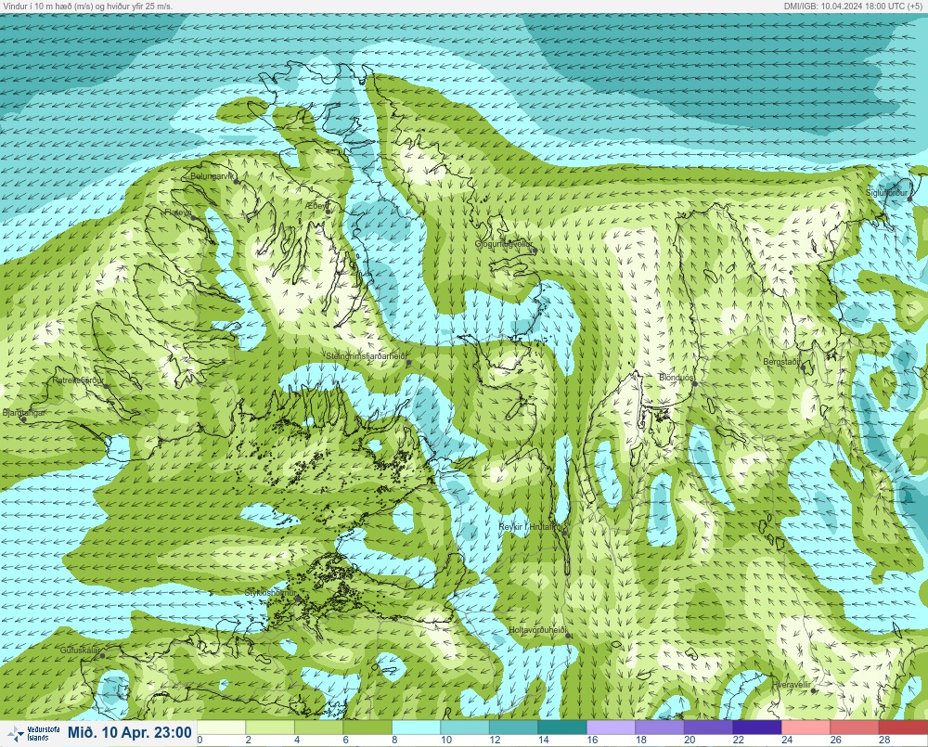Select the Reykir í Hrútafirði station label
Viewport: 928px width, 747px height.
(532, 527)
